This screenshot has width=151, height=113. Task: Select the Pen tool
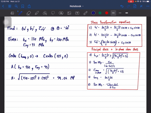pos(20,13)
